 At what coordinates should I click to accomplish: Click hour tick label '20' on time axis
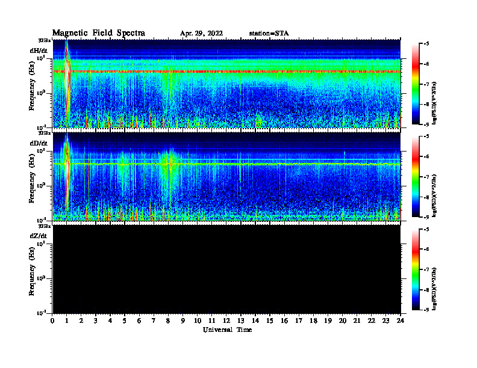(343, 321)
